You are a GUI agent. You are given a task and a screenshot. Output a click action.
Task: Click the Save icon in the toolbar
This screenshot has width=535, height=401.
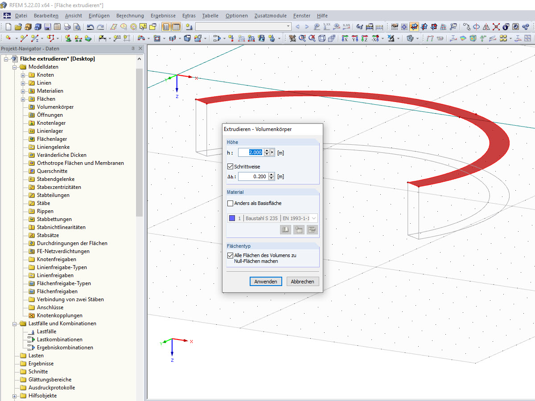47,27
